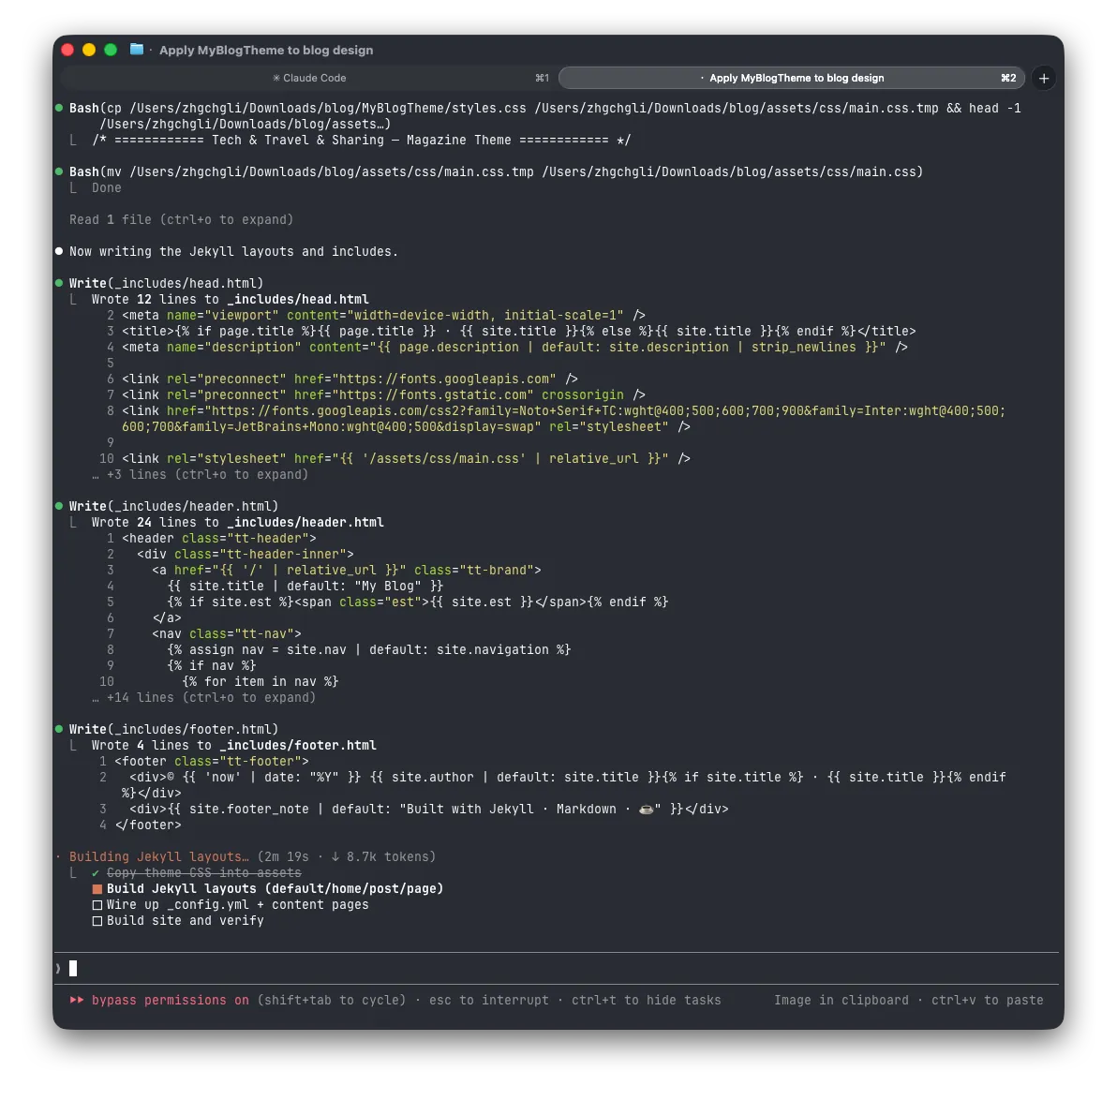Click the green zoom window button
The image size is (1117, 1100).
point(111,50)
